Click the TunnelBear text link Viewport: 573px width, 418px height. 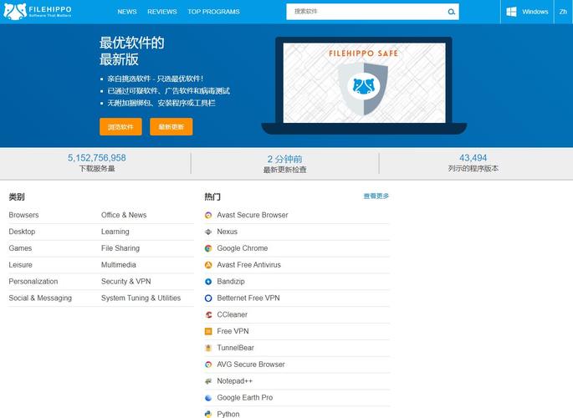[x=235, y=348]
